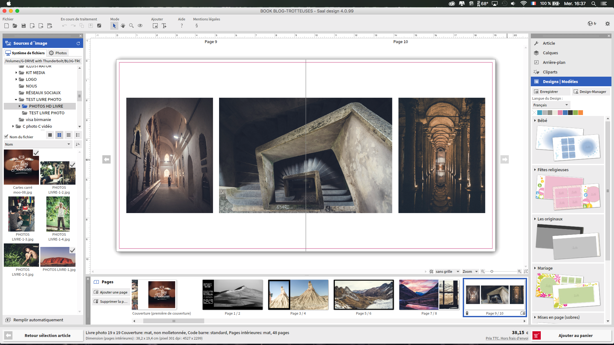Open the Nom sort dropdown

click(38, 144)
